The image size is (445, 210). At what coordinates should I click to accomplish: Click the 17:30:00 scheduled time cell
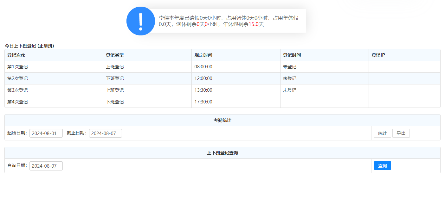pyautogui.click(x=203, y=102)
